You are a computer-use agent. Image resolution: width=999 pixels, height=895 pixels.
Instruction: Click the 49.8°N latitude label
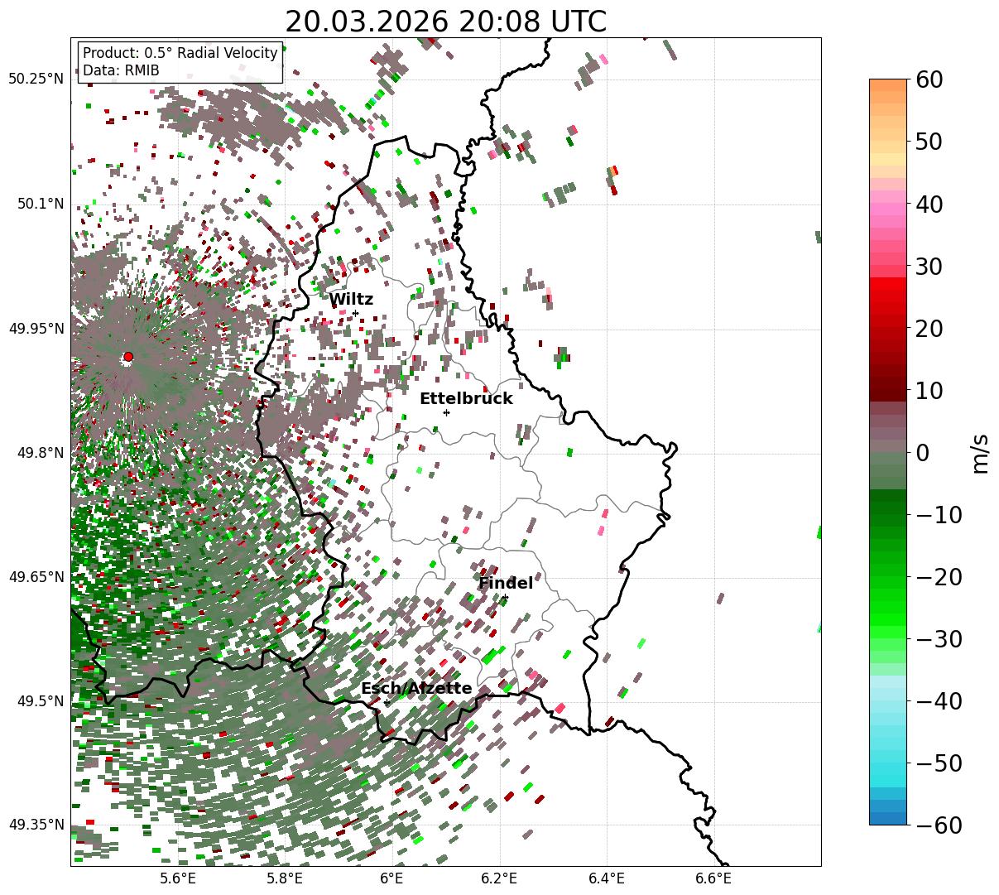click(x=40, y=453)
